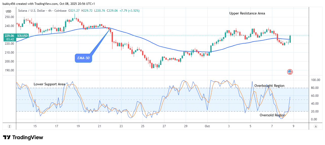325x145 pixels.
Task: Open the USD currency selector
Action: [9, 11]
